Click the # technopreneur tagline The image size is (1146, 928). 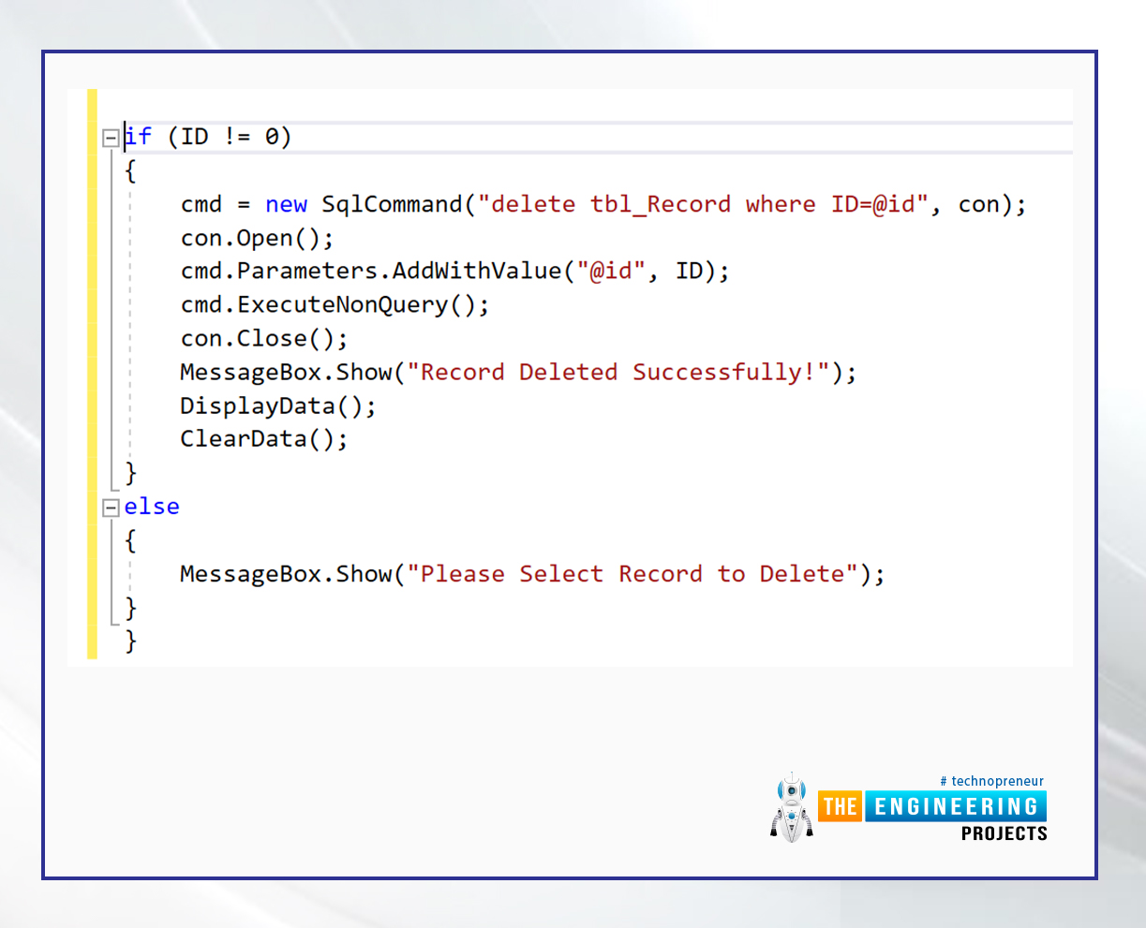[x=991, y=781]
